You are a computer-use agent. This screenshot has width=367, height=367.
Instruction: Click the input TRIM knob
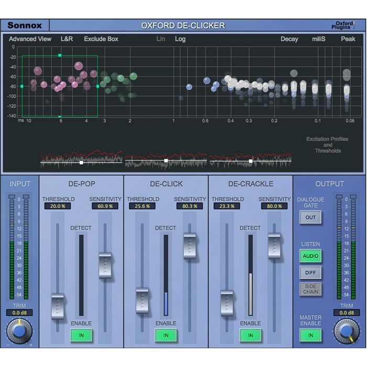click(x=19, y=331)
